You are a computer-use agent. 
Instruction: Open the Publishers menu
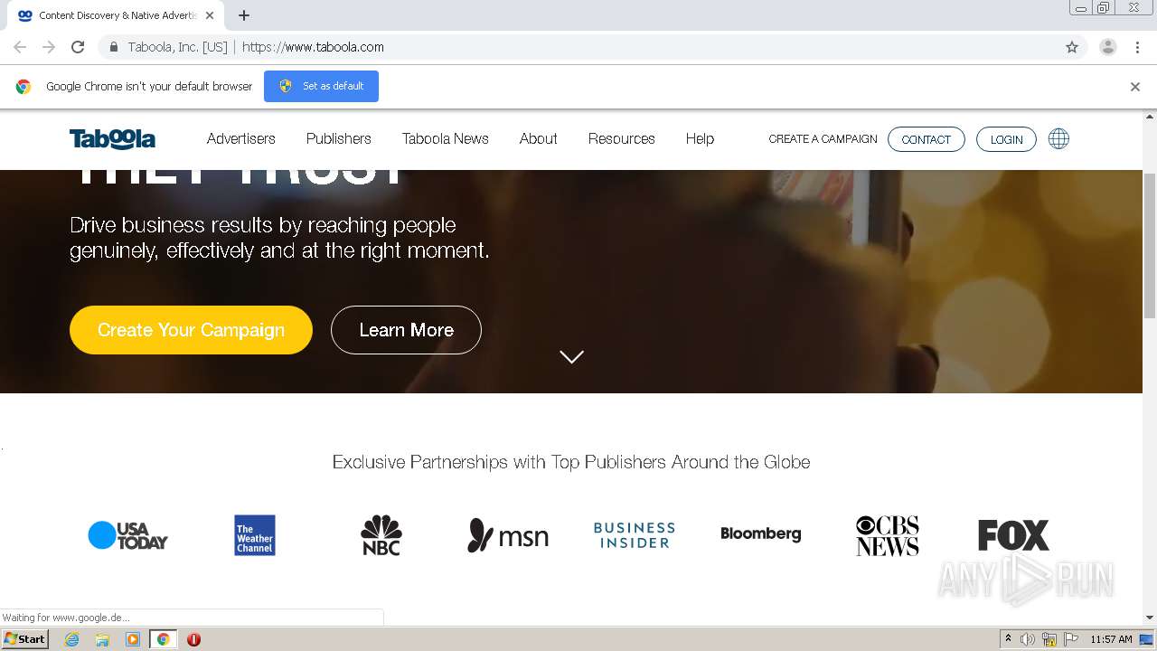click(x=339, y=138)
